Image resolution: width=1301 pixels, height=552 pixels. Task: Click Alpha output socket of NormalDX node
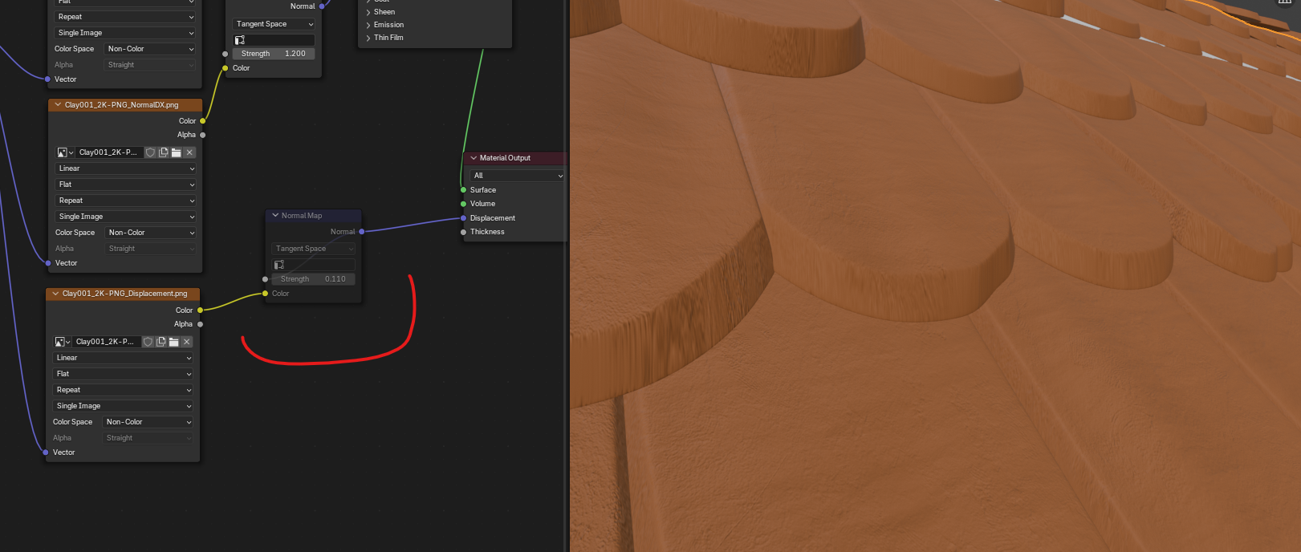coord(202,135)
